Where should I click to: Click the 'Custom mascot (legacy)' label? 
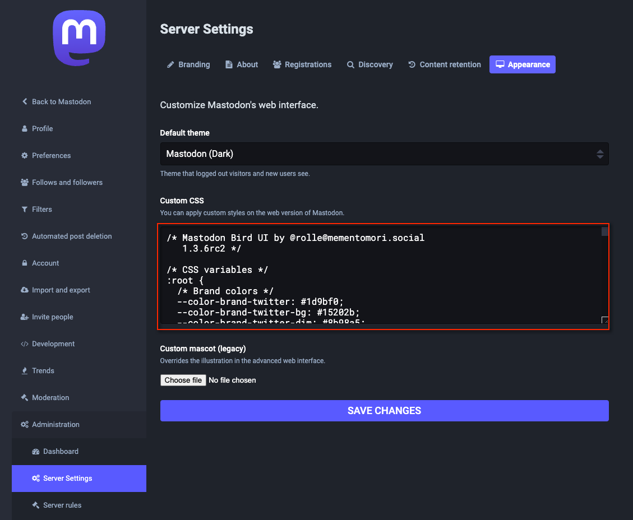[203, 349]
